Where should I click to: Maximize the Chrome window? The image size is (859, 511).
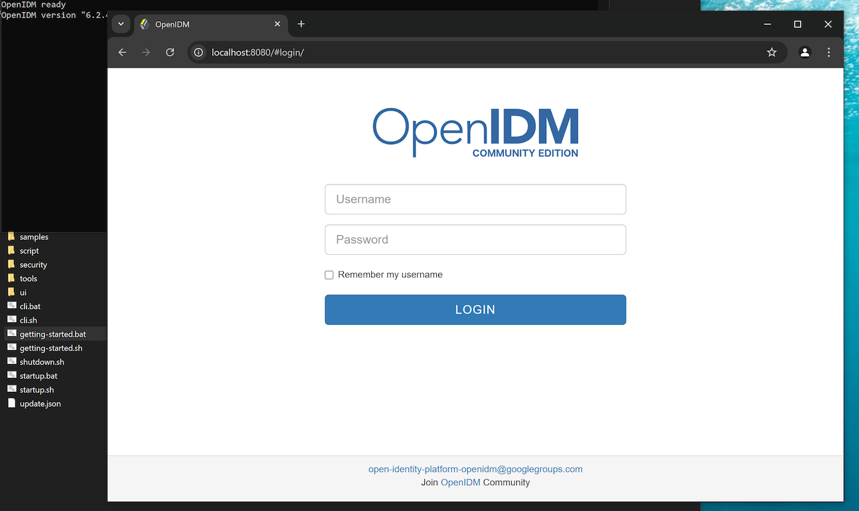pyautogui.click(x=798, y=24)
